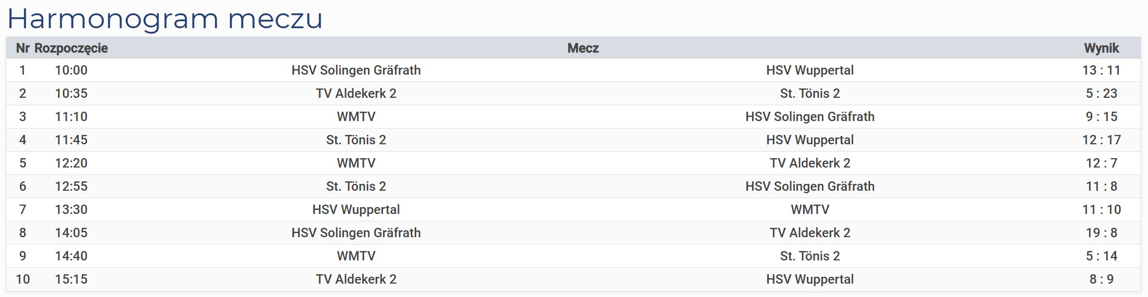Click the Harmonogram meczu heading
The image size is (1148, 297).
[x=165, y=19]
